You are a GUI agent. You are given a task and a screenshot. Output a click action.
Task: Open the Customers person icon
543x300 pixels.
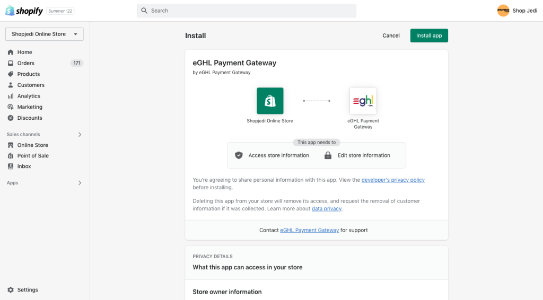[x=11, y=85]
